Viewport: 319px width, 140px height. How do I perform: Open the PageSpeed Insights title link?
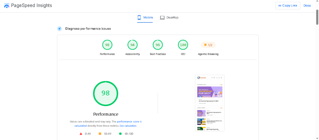pos(31,6)
